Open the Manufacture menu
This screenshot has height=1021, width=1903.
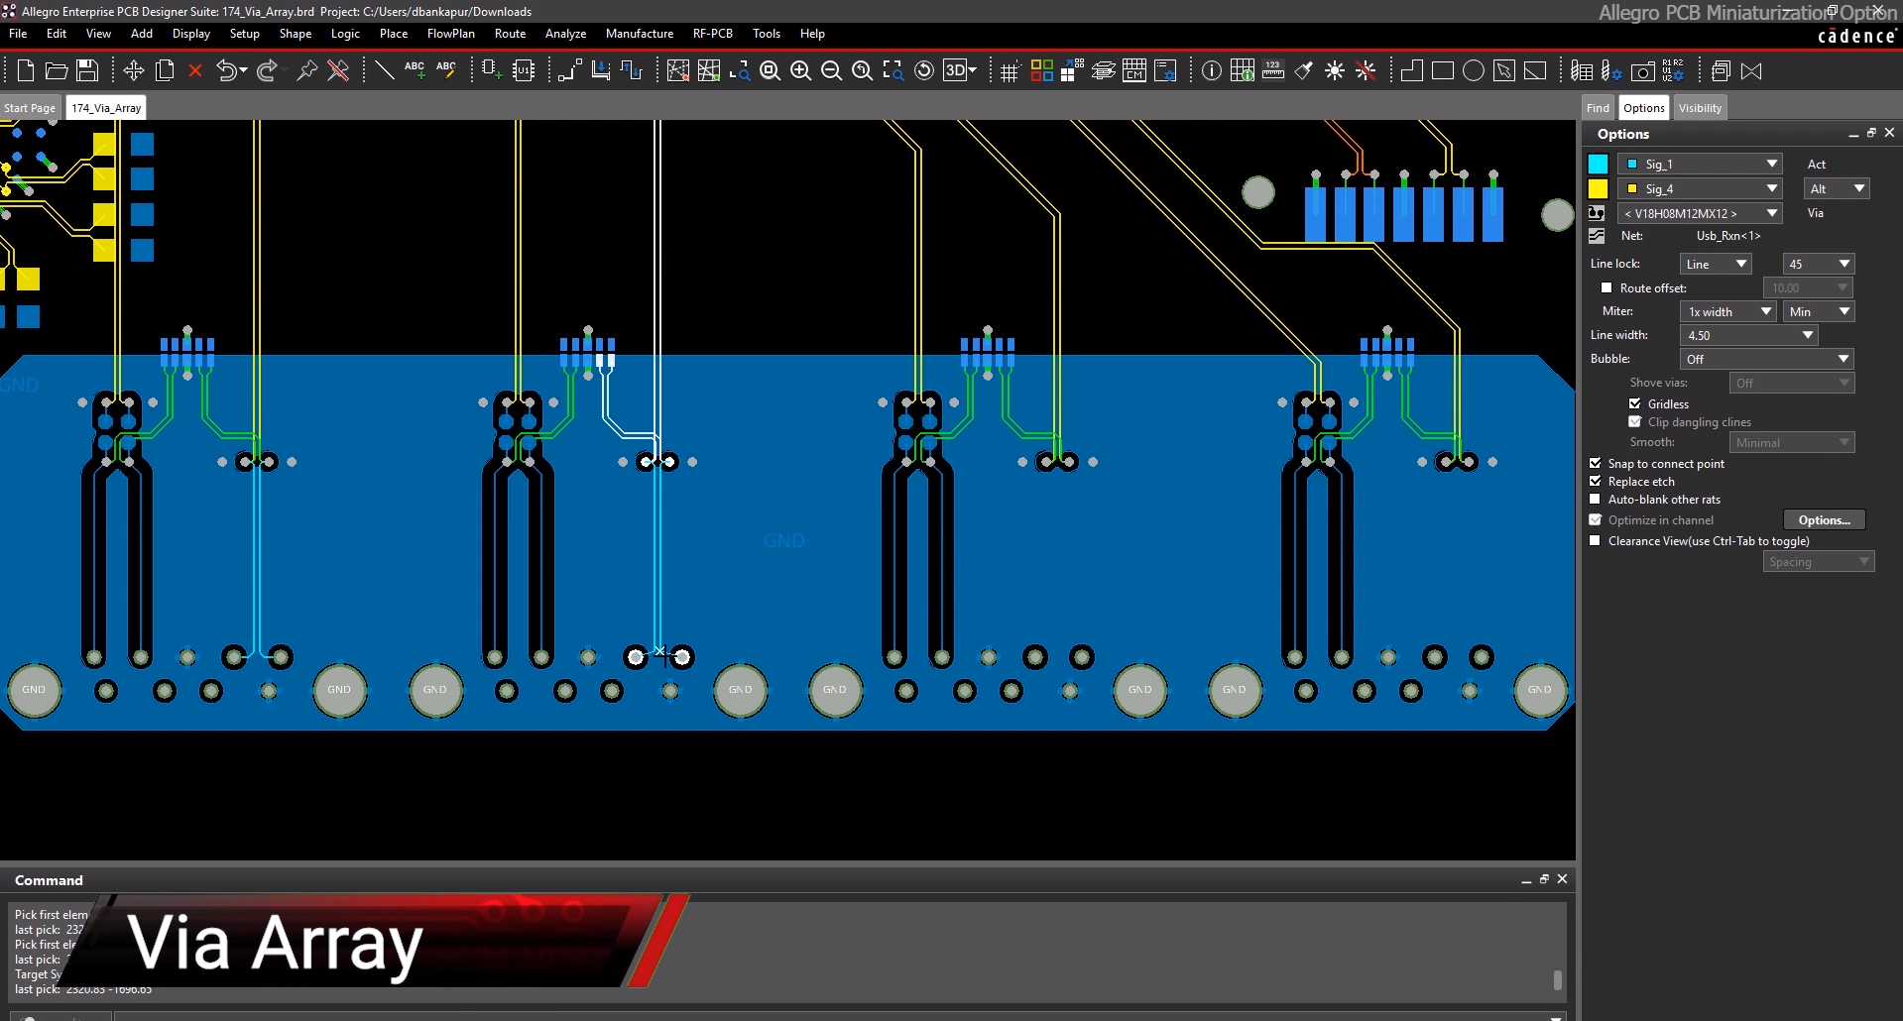coord(639,34)
